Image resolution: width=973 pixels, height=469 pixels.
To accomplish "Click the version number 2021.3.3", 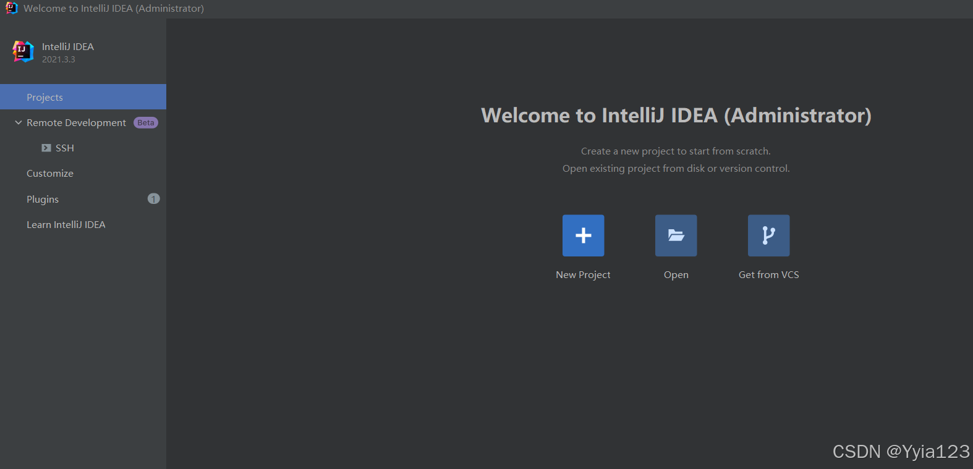I will click(x=59, y=59).
